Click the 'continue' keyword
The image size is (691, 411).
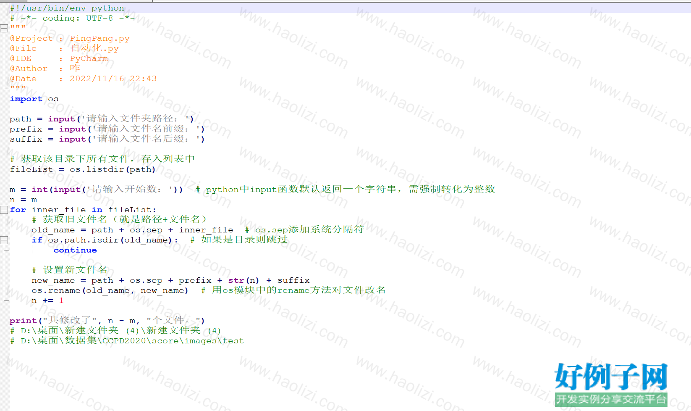pyautogui.click(x=75, y=250)
